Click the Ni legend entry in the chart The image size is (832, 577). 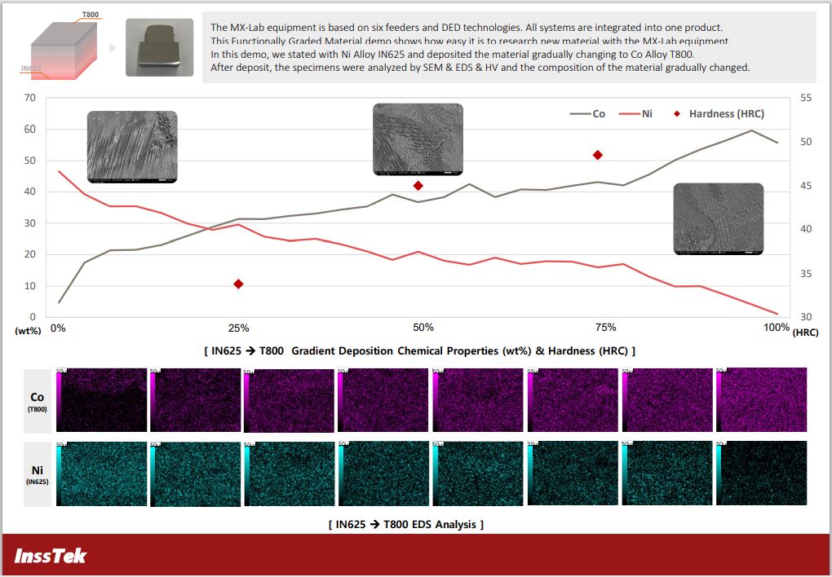coord(635,113)
